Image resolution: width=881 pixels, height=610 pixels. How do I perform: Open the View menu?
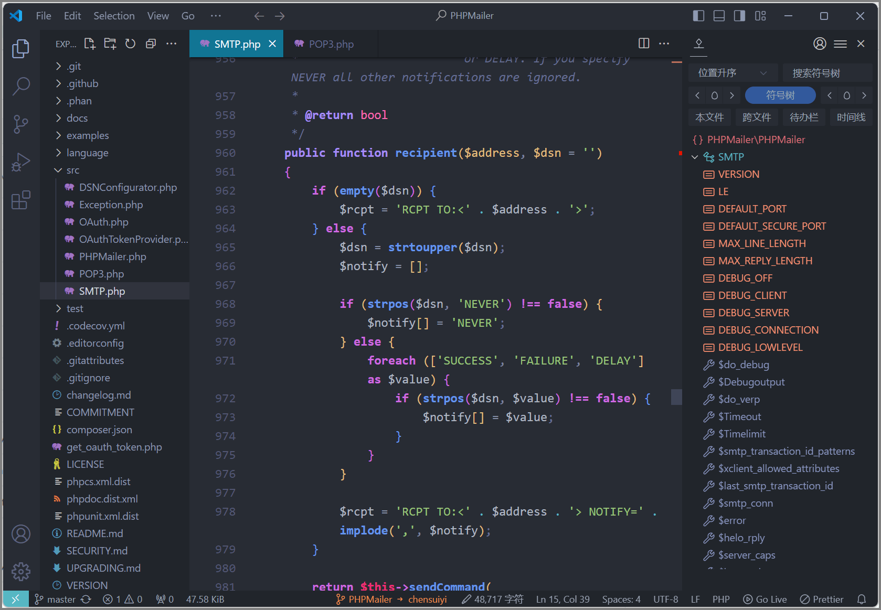(158, 16)
